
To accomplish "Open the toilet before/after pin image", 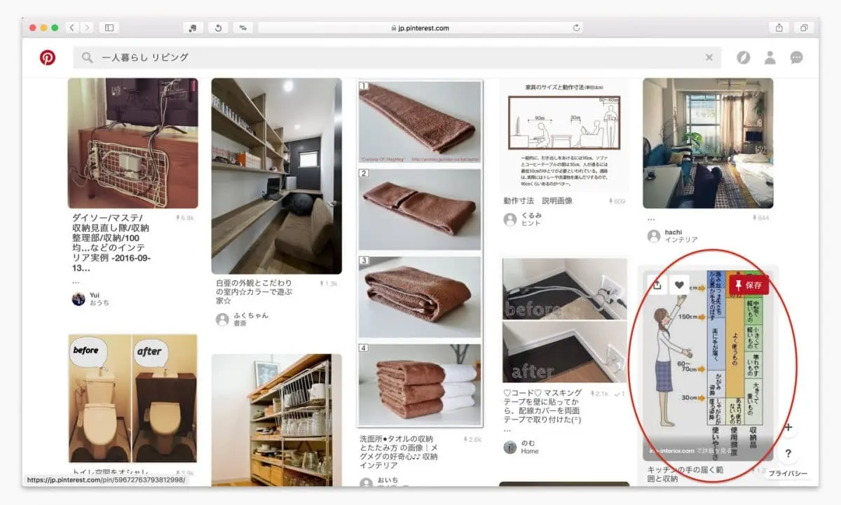I will click(x=133, y=398).
